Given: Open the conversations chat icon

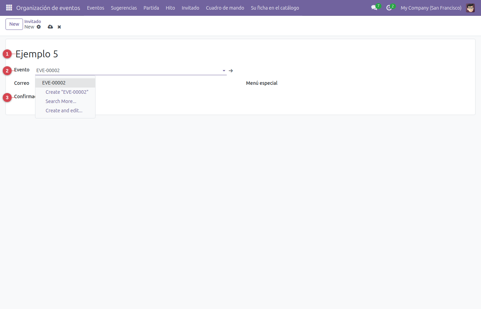Looking at the screenshot, I should (374, 8).
